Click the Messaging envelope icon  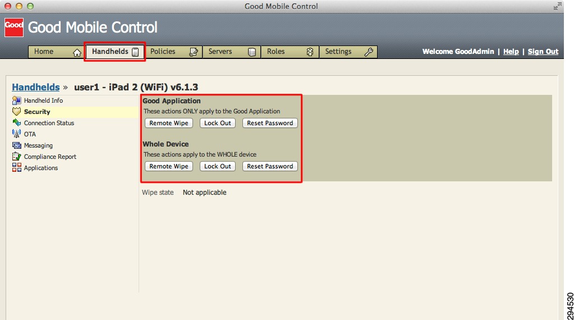tap(16, 145)
